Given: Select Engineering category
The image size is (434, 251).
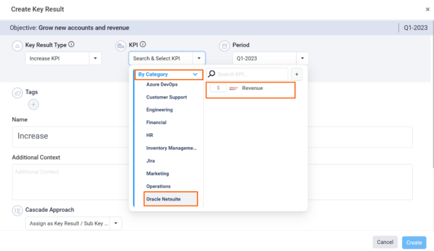Looking at the screenshot, I should click(x=159, y=110).
